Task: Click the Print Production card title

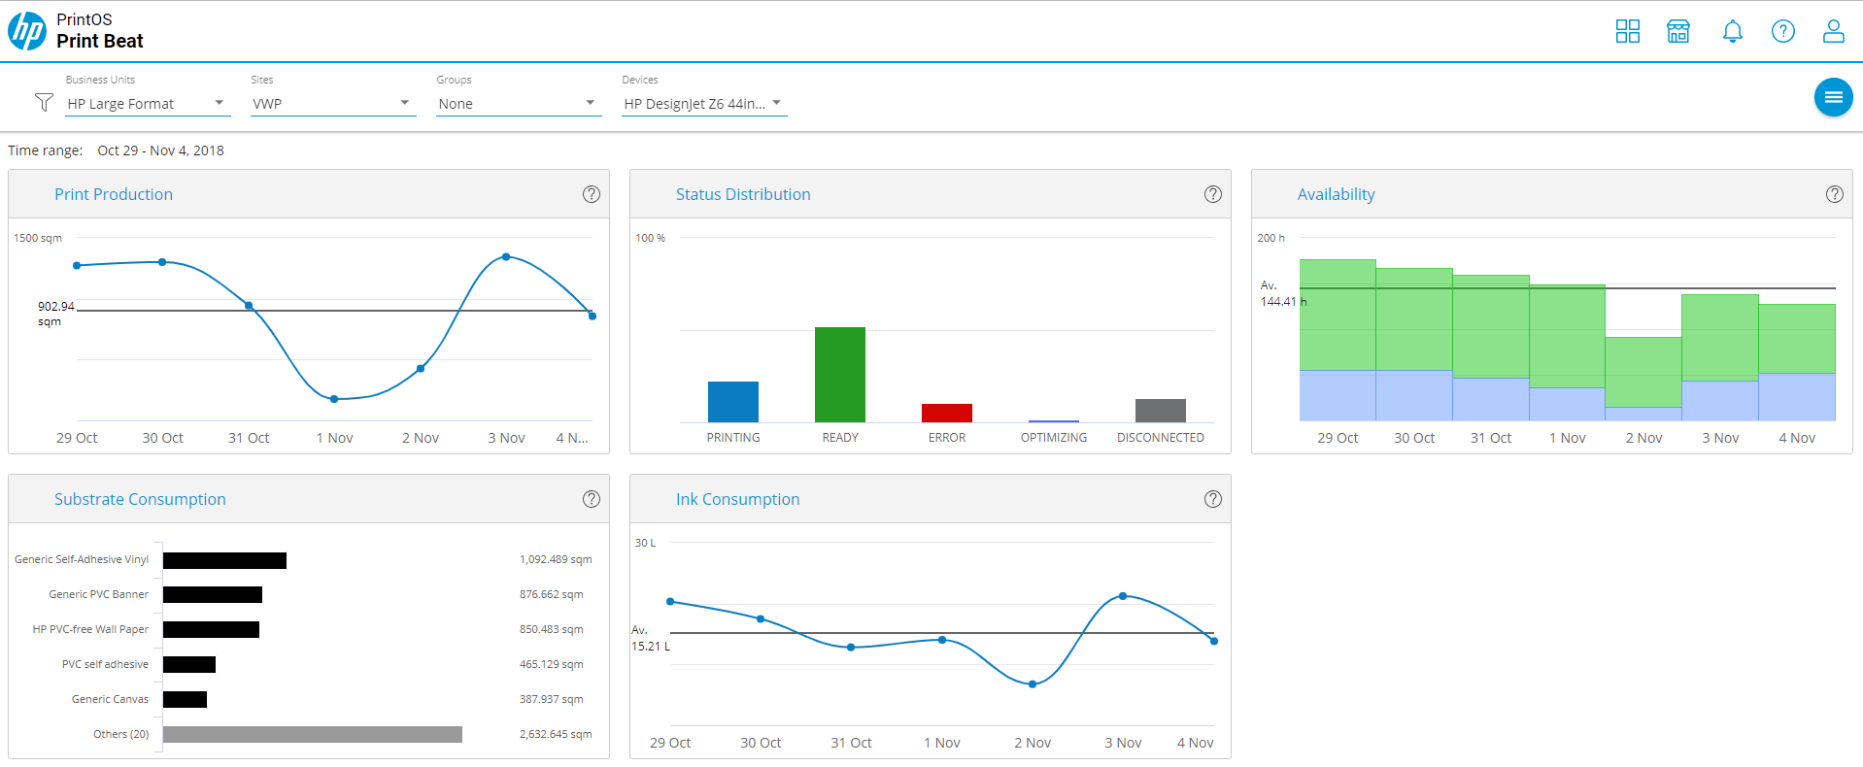Action: coord(114,194)
